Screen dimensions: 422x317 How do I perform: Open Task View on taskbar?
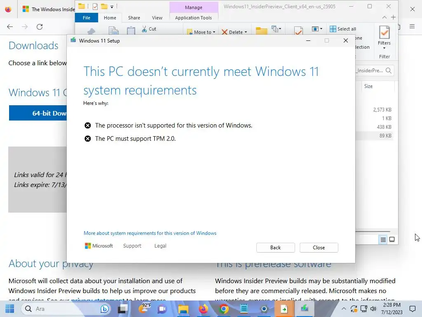tap(123, 309)
